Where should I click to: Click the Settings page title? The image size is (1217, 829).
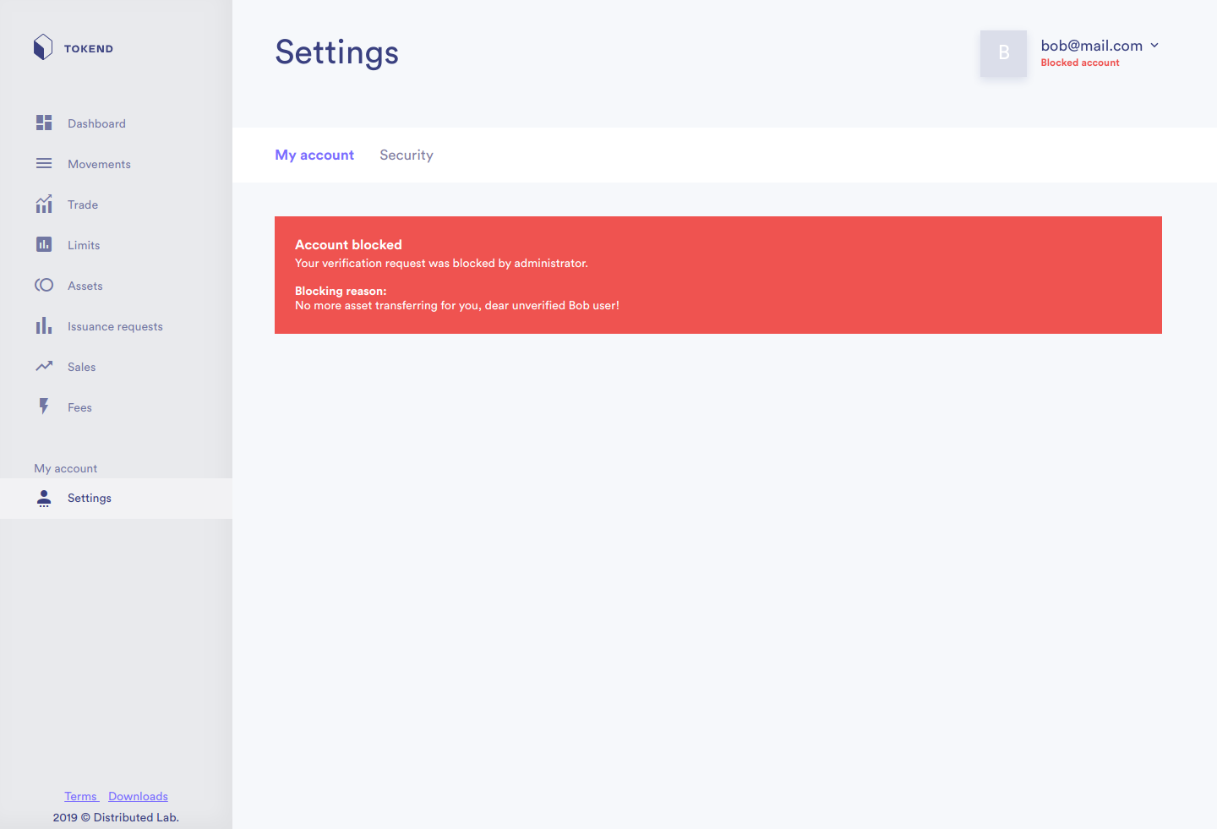tap(336, 52)
